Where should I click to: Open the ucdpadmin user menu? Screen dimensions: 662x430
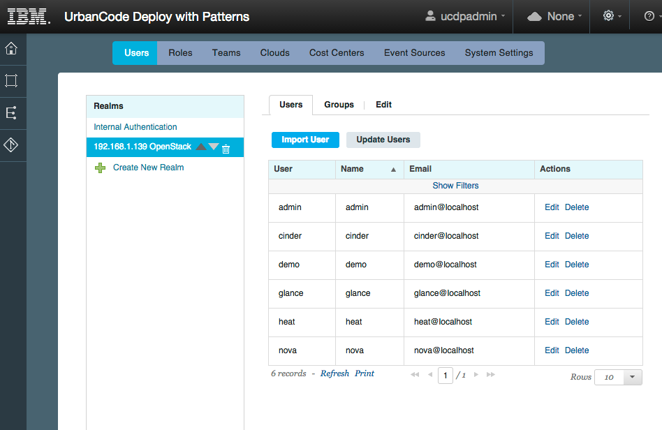click(x=465, y=16)
